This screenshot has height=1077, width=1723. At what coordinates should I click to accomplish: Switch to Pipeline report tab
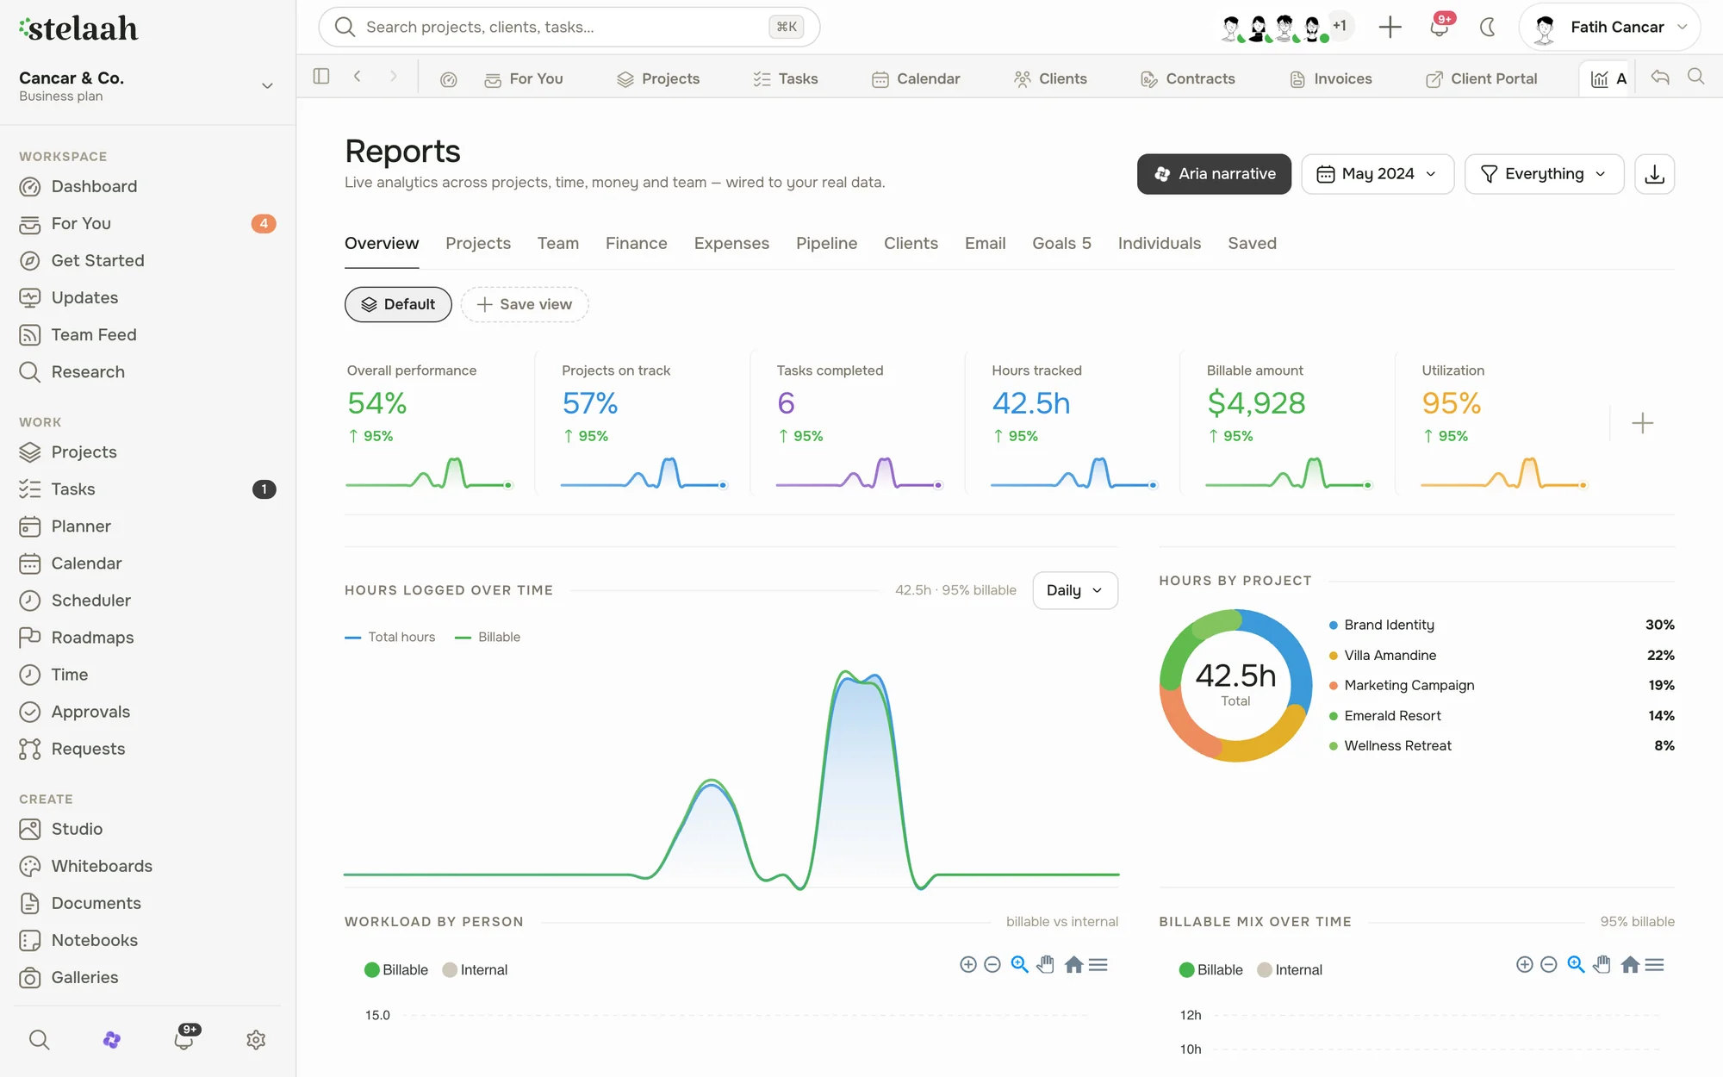click(x=826, y=243)
